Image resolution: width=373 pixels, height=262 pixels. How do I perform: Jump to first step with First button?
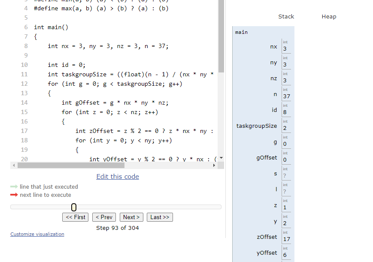(x=76, y=217)
